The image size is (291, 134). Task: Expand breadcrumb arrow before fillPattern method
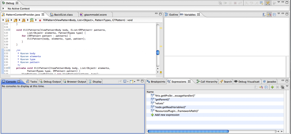click(x=36, y=20)
